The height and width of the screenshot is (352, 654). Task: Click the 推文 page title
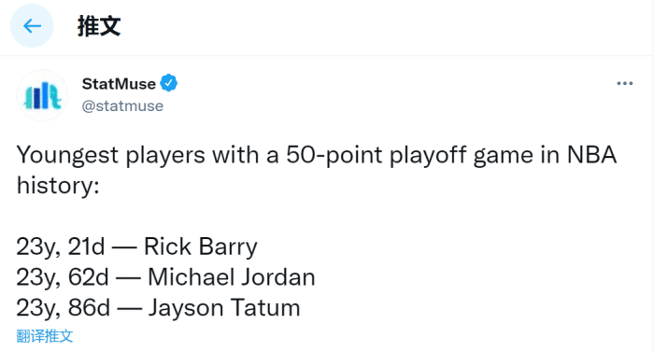pos(99,26)
